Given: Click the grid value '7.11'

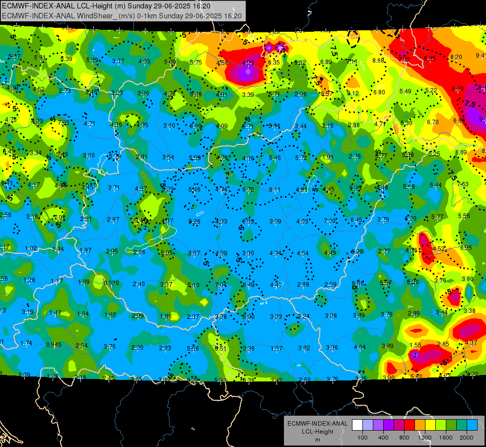Looking at the screenshot, I should tap(352, 62).
